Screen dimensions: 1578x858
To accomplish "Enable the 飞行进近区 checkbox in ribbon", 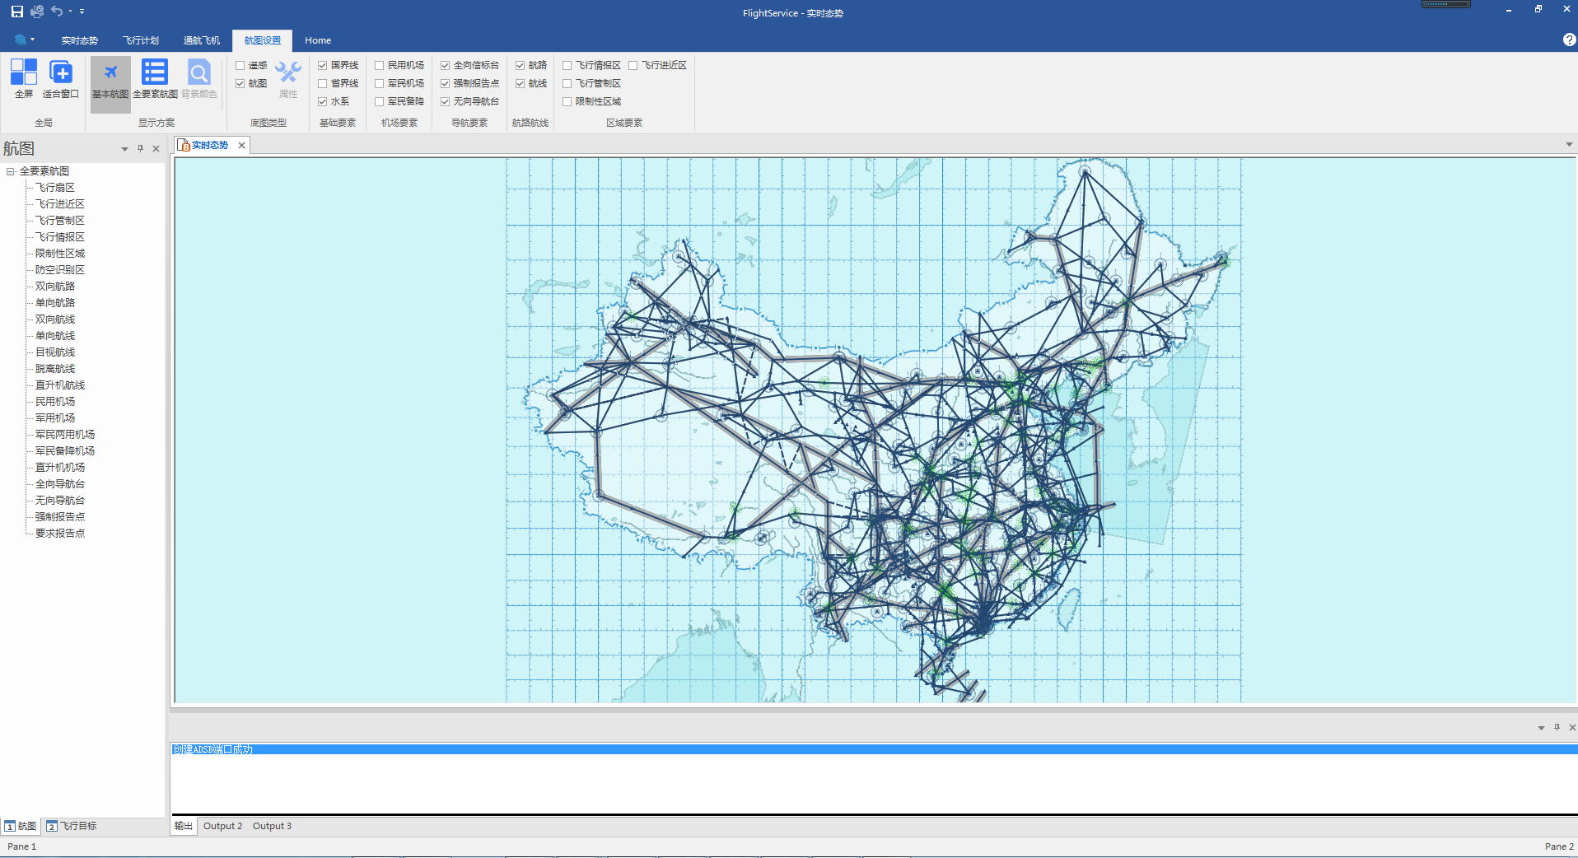I will click(633, 65).
